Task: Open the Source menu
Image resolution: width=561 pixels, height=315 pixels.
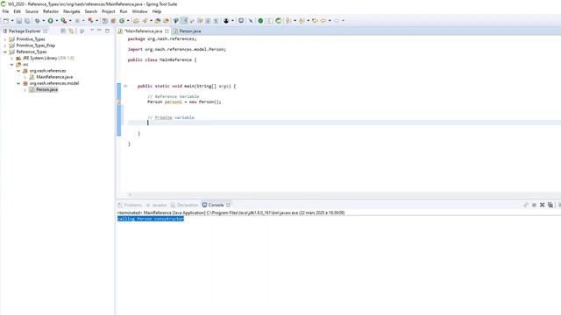Action: 32,11
